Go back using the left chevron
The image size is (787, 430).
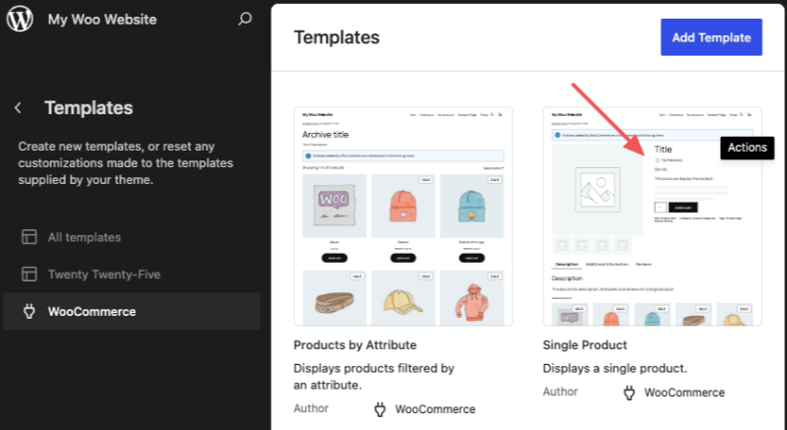tap(18, 107)
